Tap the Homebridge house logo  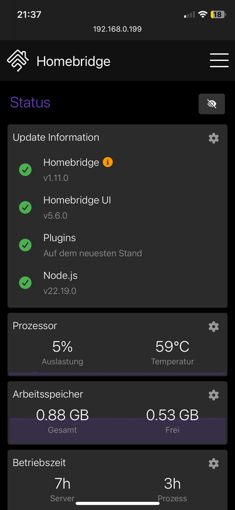(x=18, y=60)
